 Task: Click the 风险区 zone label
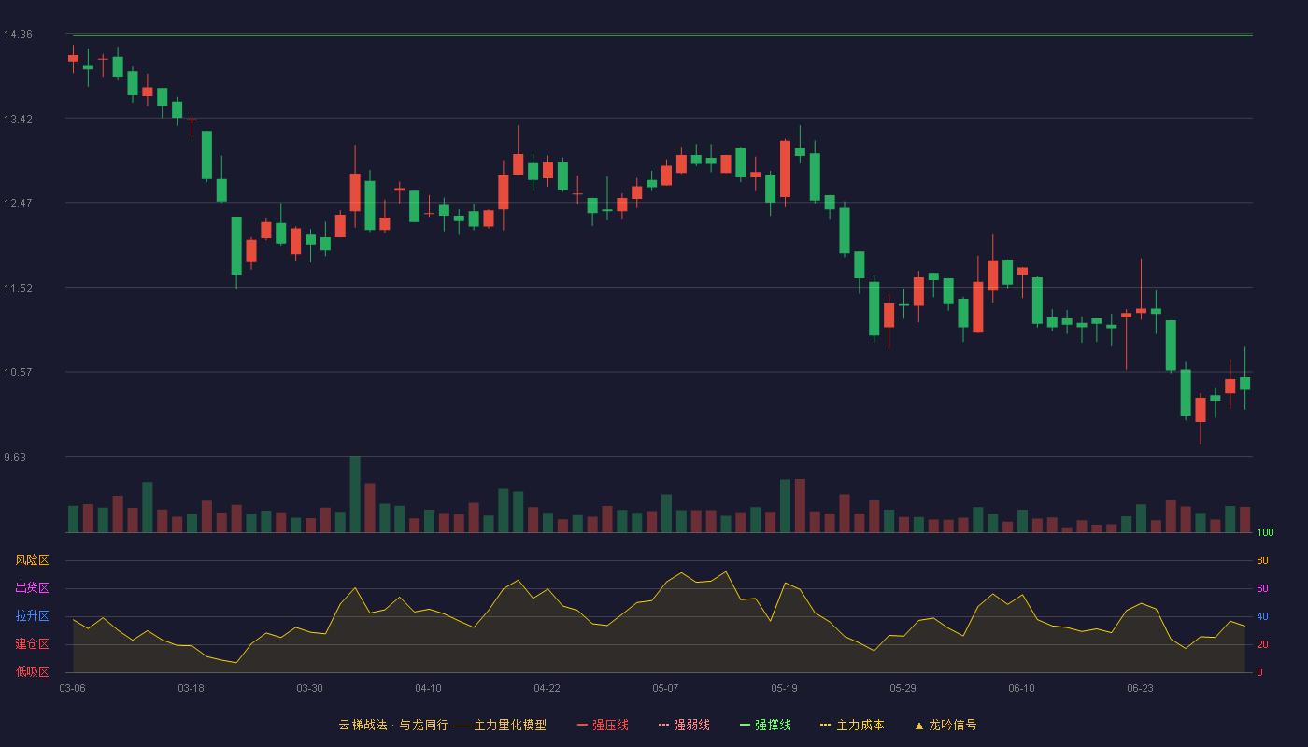pyautogui.click(x=32, y=560)
